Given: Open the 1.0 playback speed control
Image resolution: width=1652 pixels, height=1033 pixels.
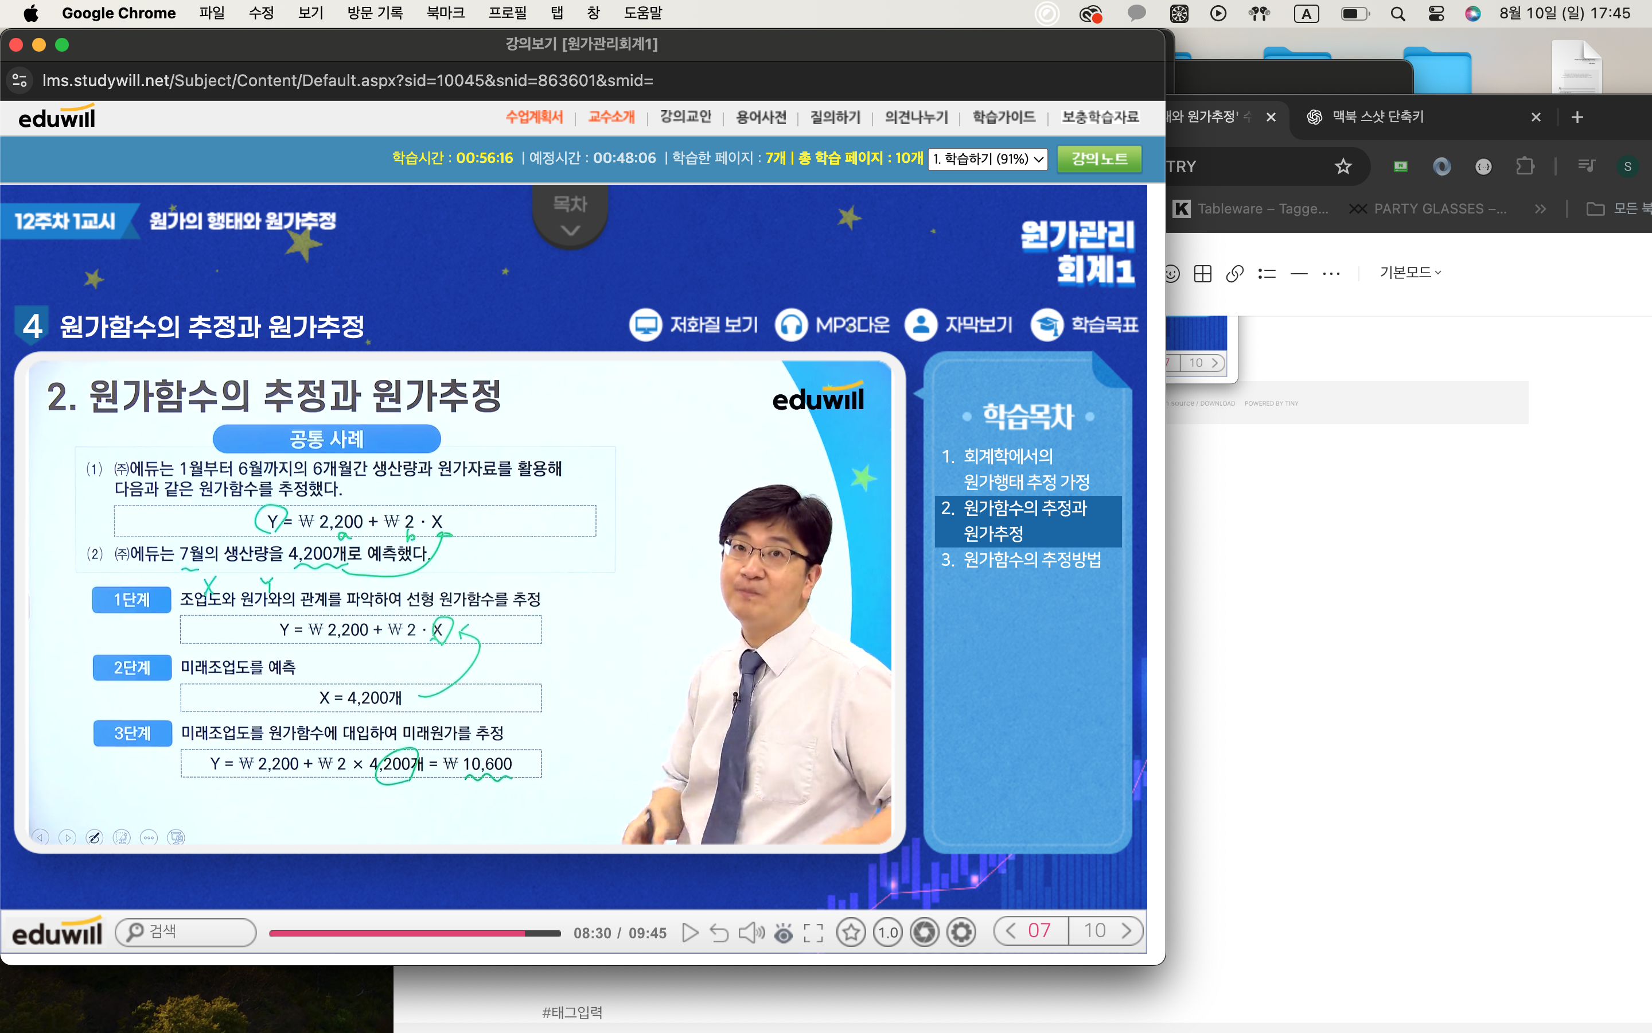Looking at the screenshot, I should [x=887, y=933].
